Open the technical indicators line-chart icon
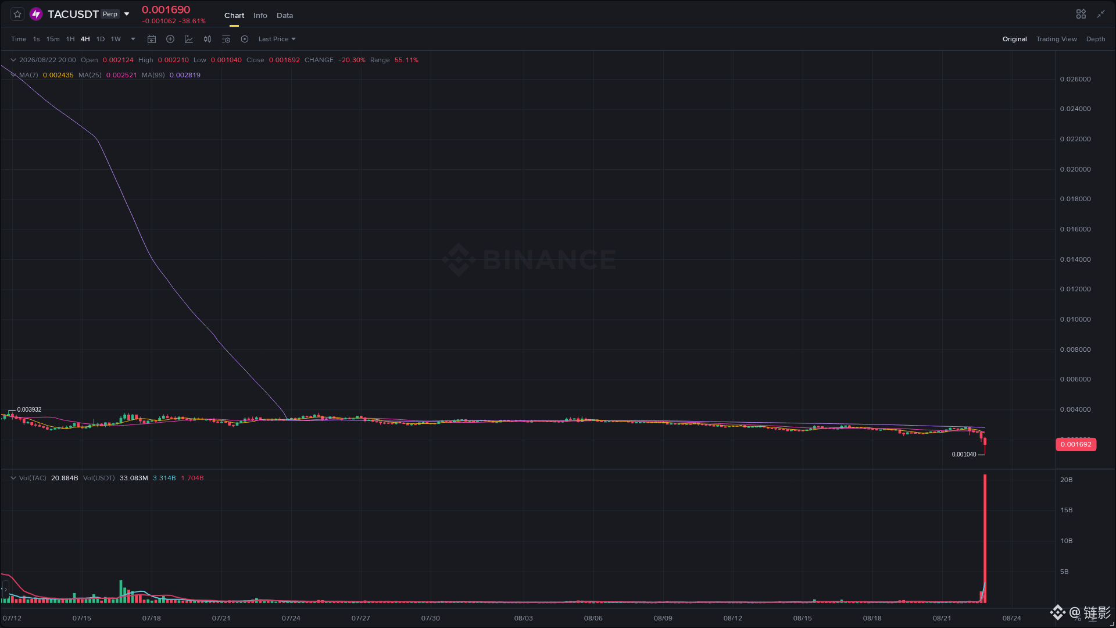Screen dimensions: 1116x628 coord(189,39)
